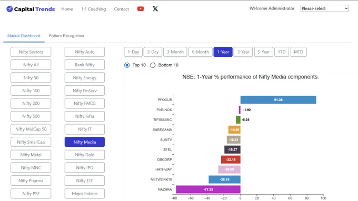Viewport: 358px width, 201px height.
Task: Select the 6-Month timeframe
Action: [200, 52]
